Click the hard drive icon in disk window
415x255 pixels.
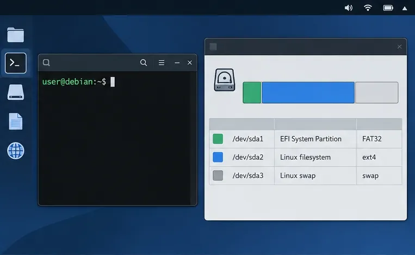(225, 80)
